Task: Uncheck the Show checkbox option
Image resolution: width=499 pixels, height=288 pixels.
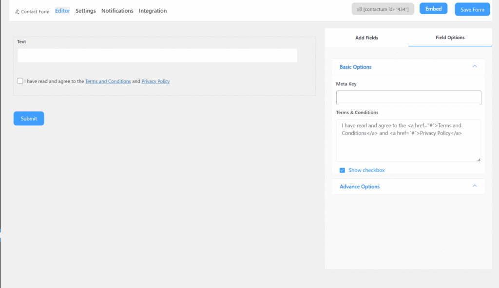Action: tap(342, 170)
